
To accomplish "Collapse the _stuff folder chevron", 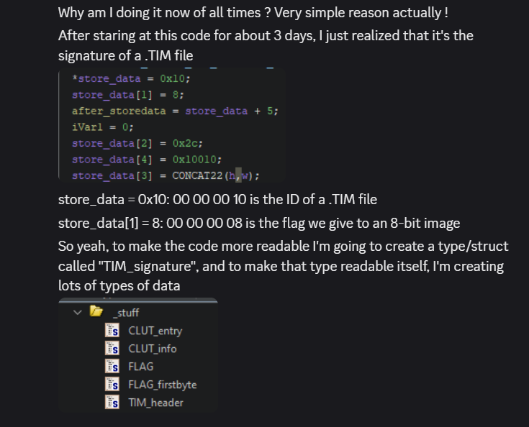I will coord(77,312).
